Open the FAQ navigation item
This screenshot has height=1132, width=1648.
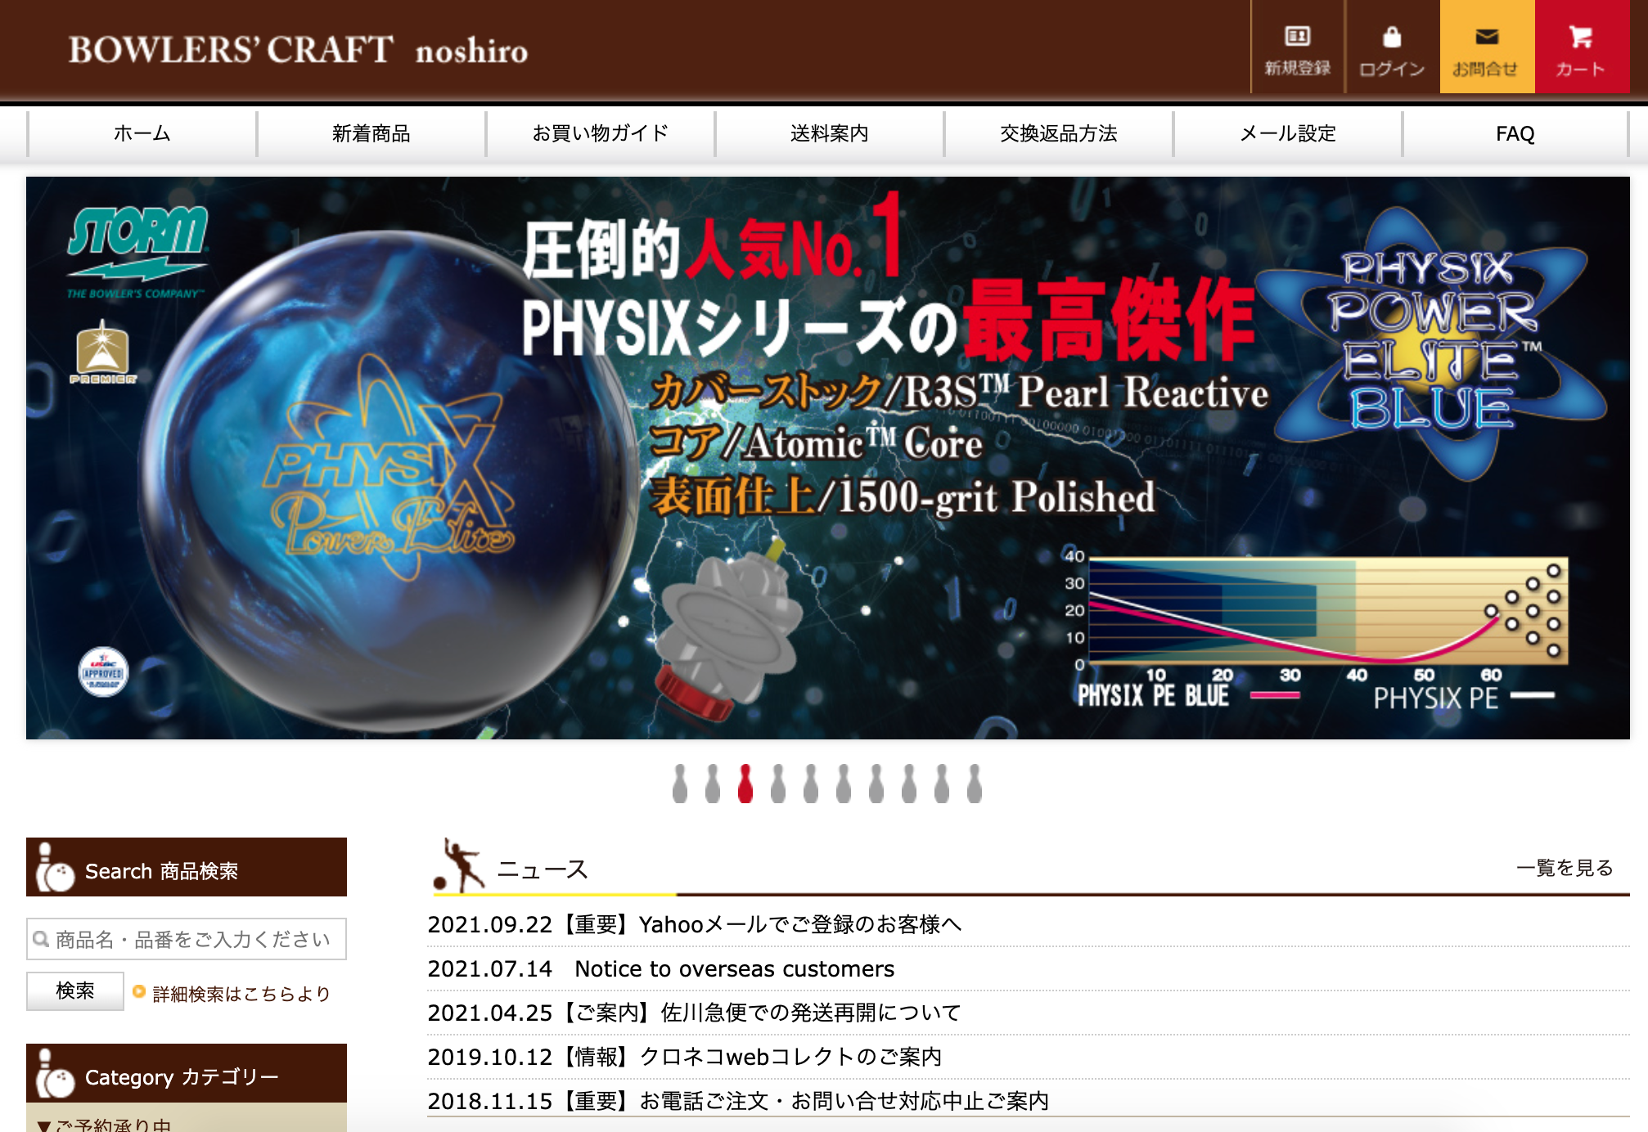(1515, 133)
